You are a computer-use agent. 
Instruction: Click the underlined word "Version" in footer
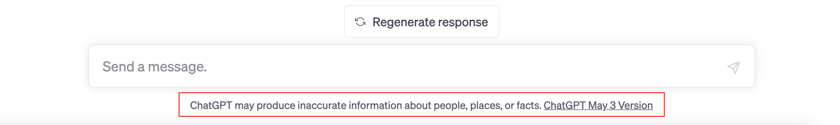pyautogui.click(x=635, y=105)
